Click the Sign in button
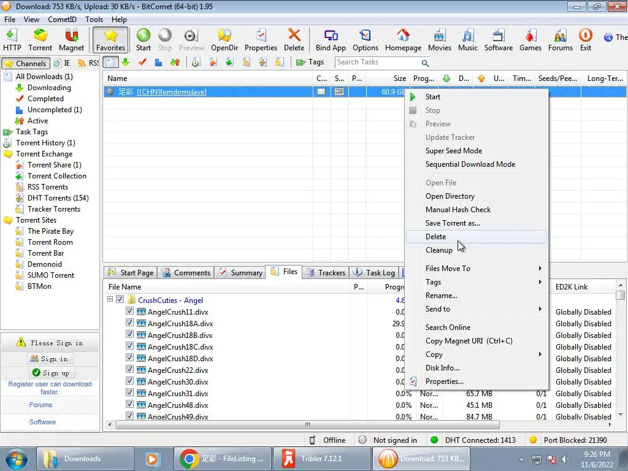Screen dimensions: 628x471 [49, 359]
